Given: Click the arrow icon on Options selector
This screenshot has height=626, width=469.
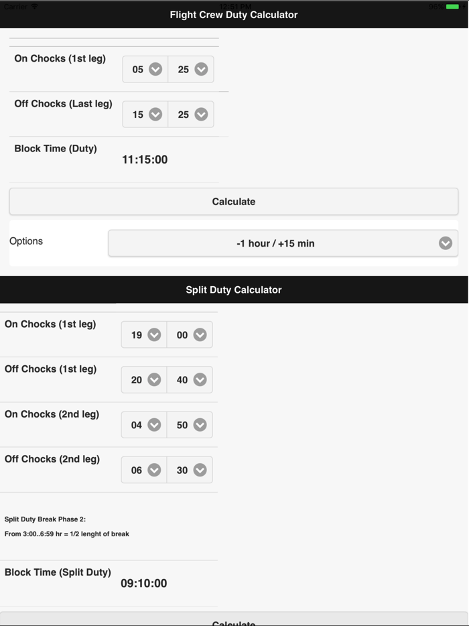Looking at the screenshot, I should tap(446, 243).
